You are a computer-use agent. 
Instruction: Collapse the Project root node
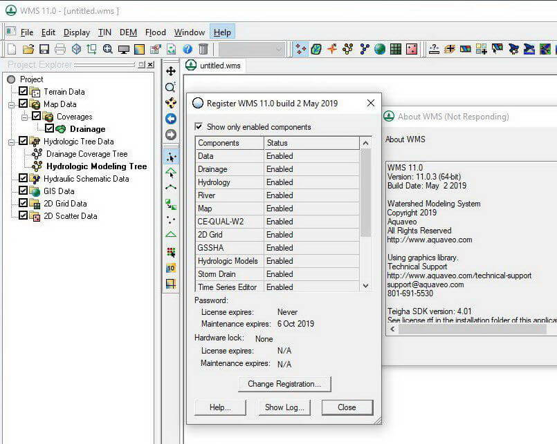pyautogui.click(x=10, y=79)
